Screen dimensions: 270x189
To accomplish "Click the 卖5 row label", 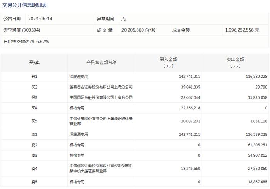I will coord(34,182).
